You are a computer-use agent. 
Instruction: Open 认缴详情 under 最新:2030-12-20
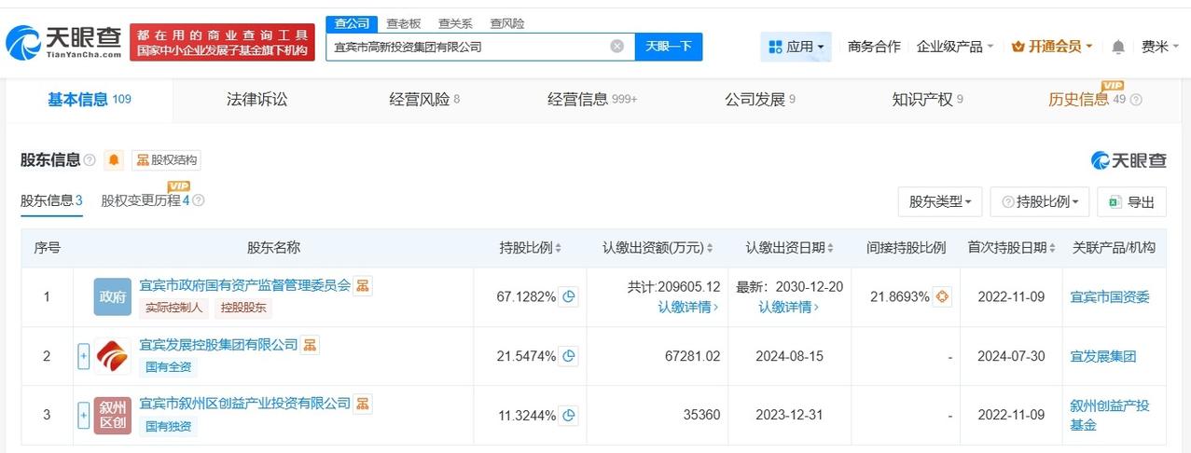788,307
